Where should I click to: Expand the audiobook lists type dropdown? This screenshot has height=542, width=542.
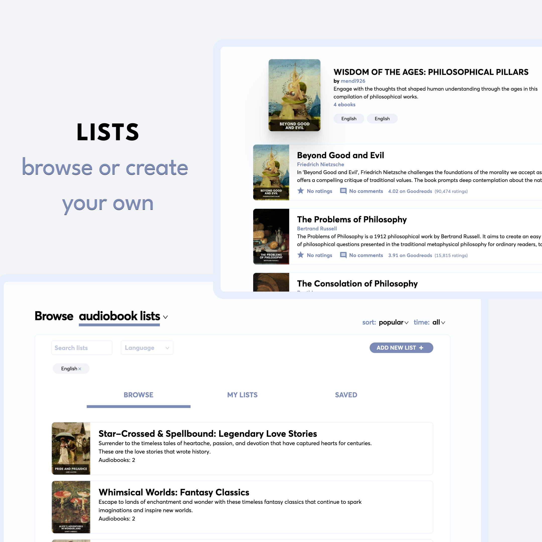(166, 317)
